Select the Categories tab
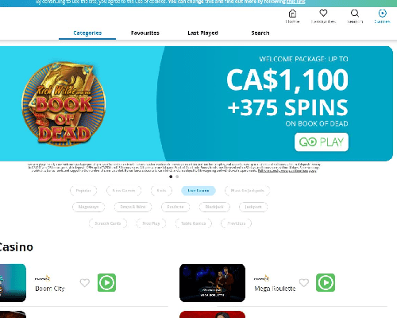Screen dimensions: 397x318 [87, 33]
